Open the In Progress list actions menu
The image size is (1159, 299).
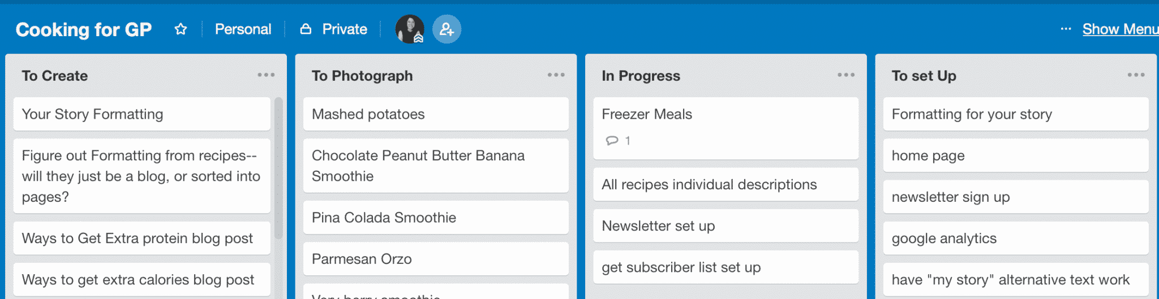coord(846,75)
